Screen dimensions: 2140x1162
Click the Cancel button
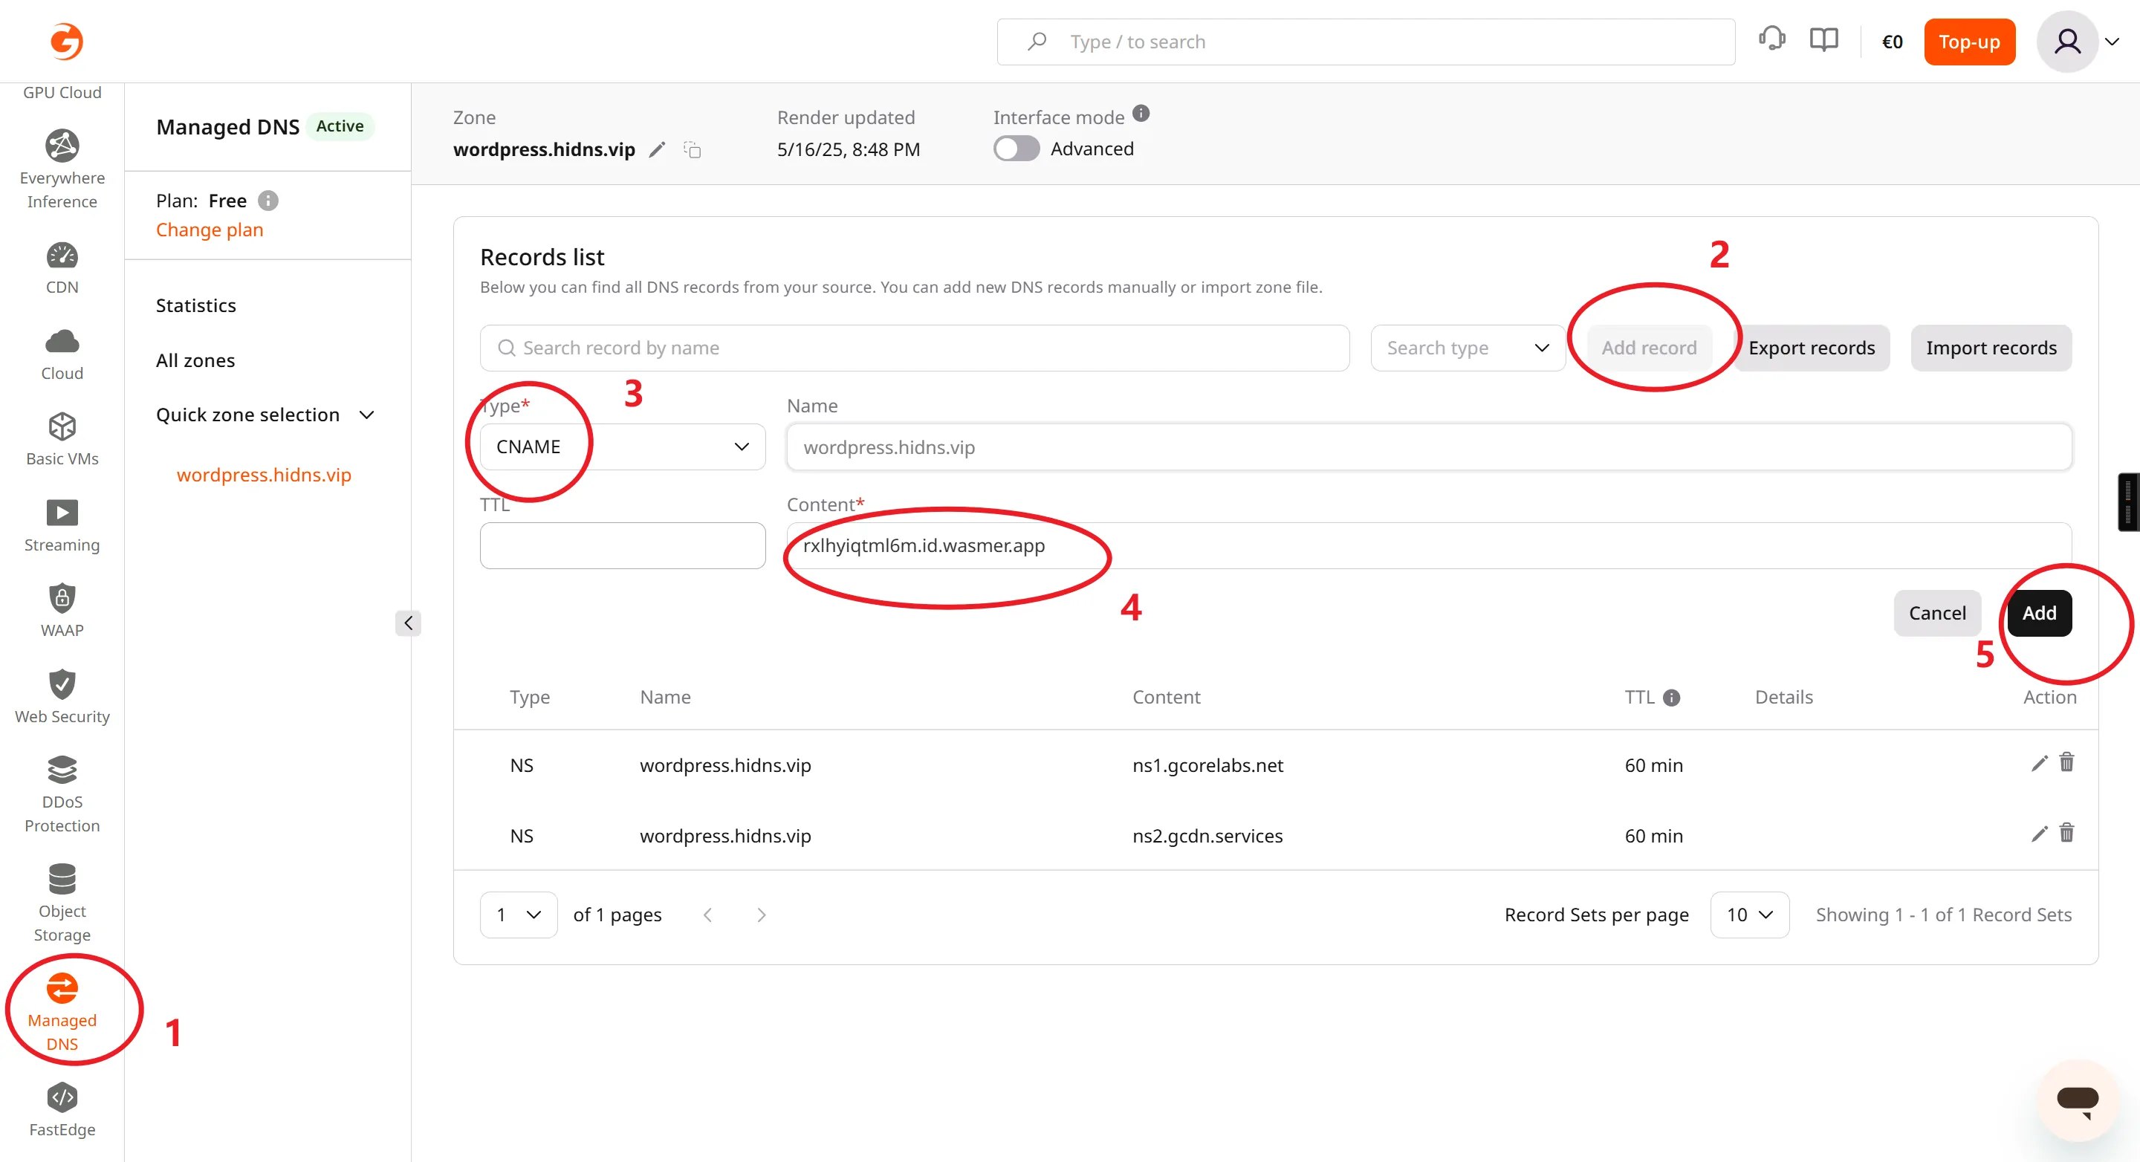pos(1937,613)
